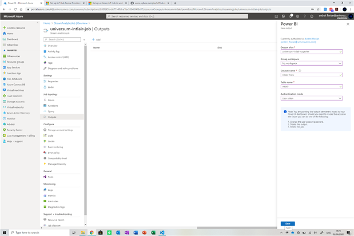Open Storage account settings
The image size is (354, 236).
(x=60, y=130)
